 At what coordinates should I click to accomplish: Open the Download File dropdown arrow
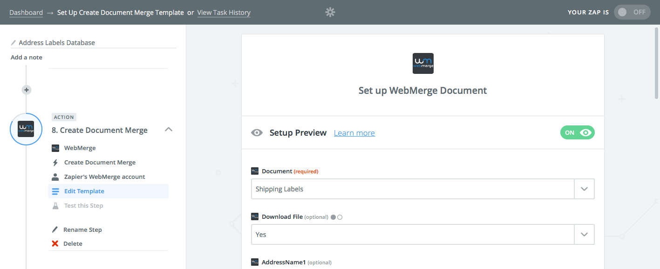585,235
